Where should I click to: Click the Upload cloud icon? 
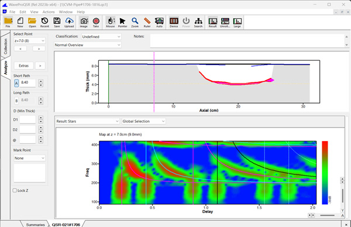pyautogui.click(x=69, y=22)
